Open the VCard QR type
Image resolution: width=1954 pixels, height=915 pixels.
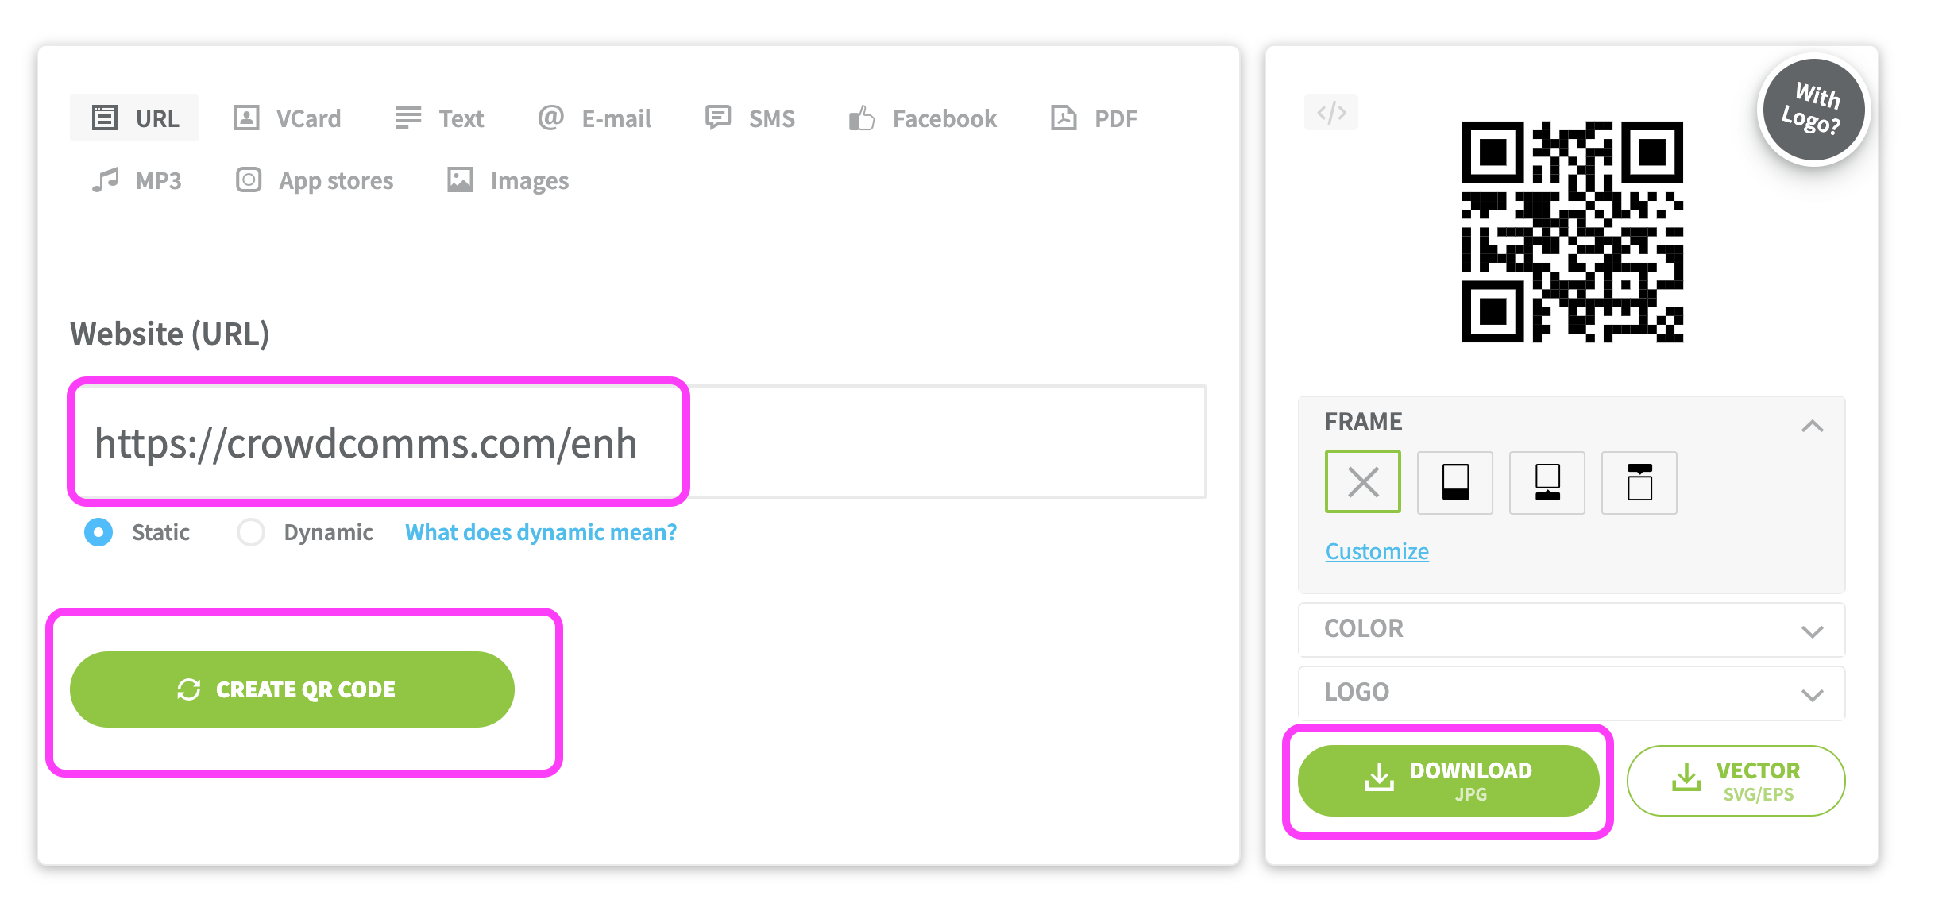coord(287,118)
